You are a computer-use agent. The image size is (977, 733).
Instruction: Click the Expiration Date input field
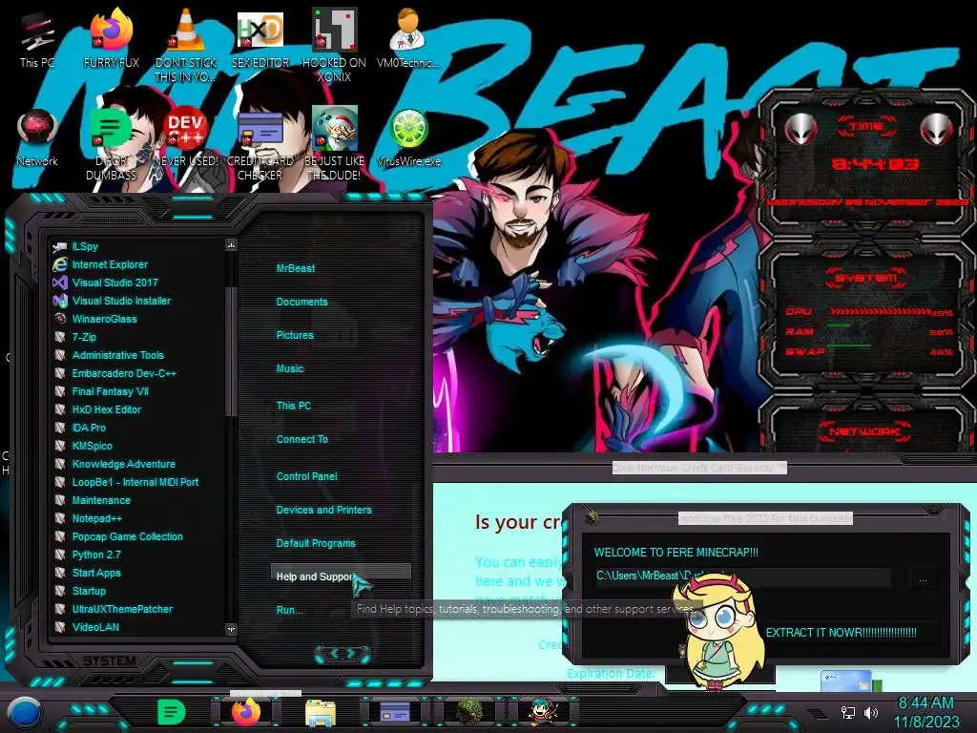tap(719, 674)
